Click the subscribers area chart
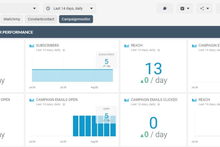This screenshot has width=220, height=147. (x=72, y=76)
